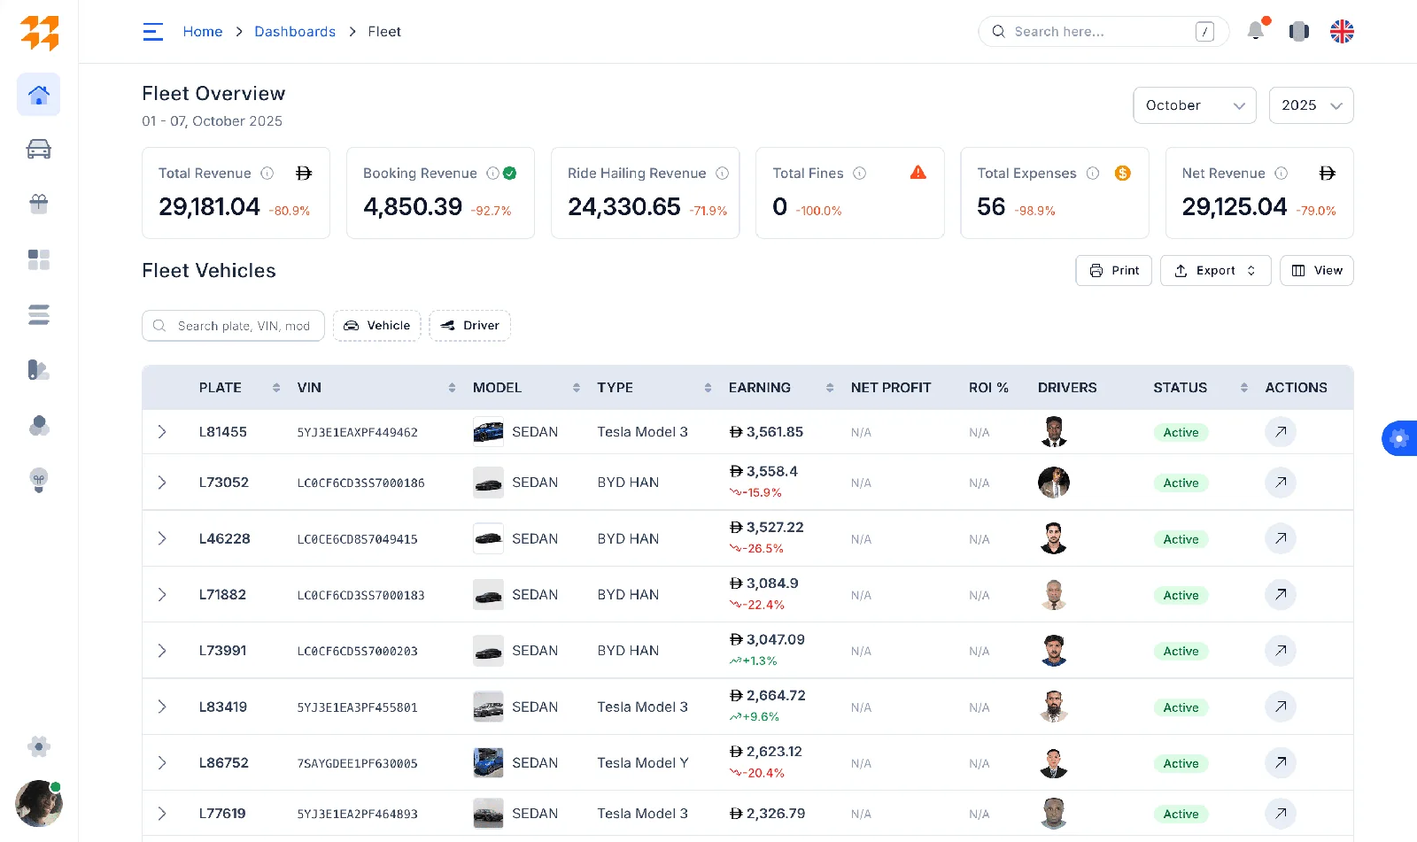Open the lightbulb sidebar icon
Viewport: 1417px width, 842px height.
pos(39,480)
